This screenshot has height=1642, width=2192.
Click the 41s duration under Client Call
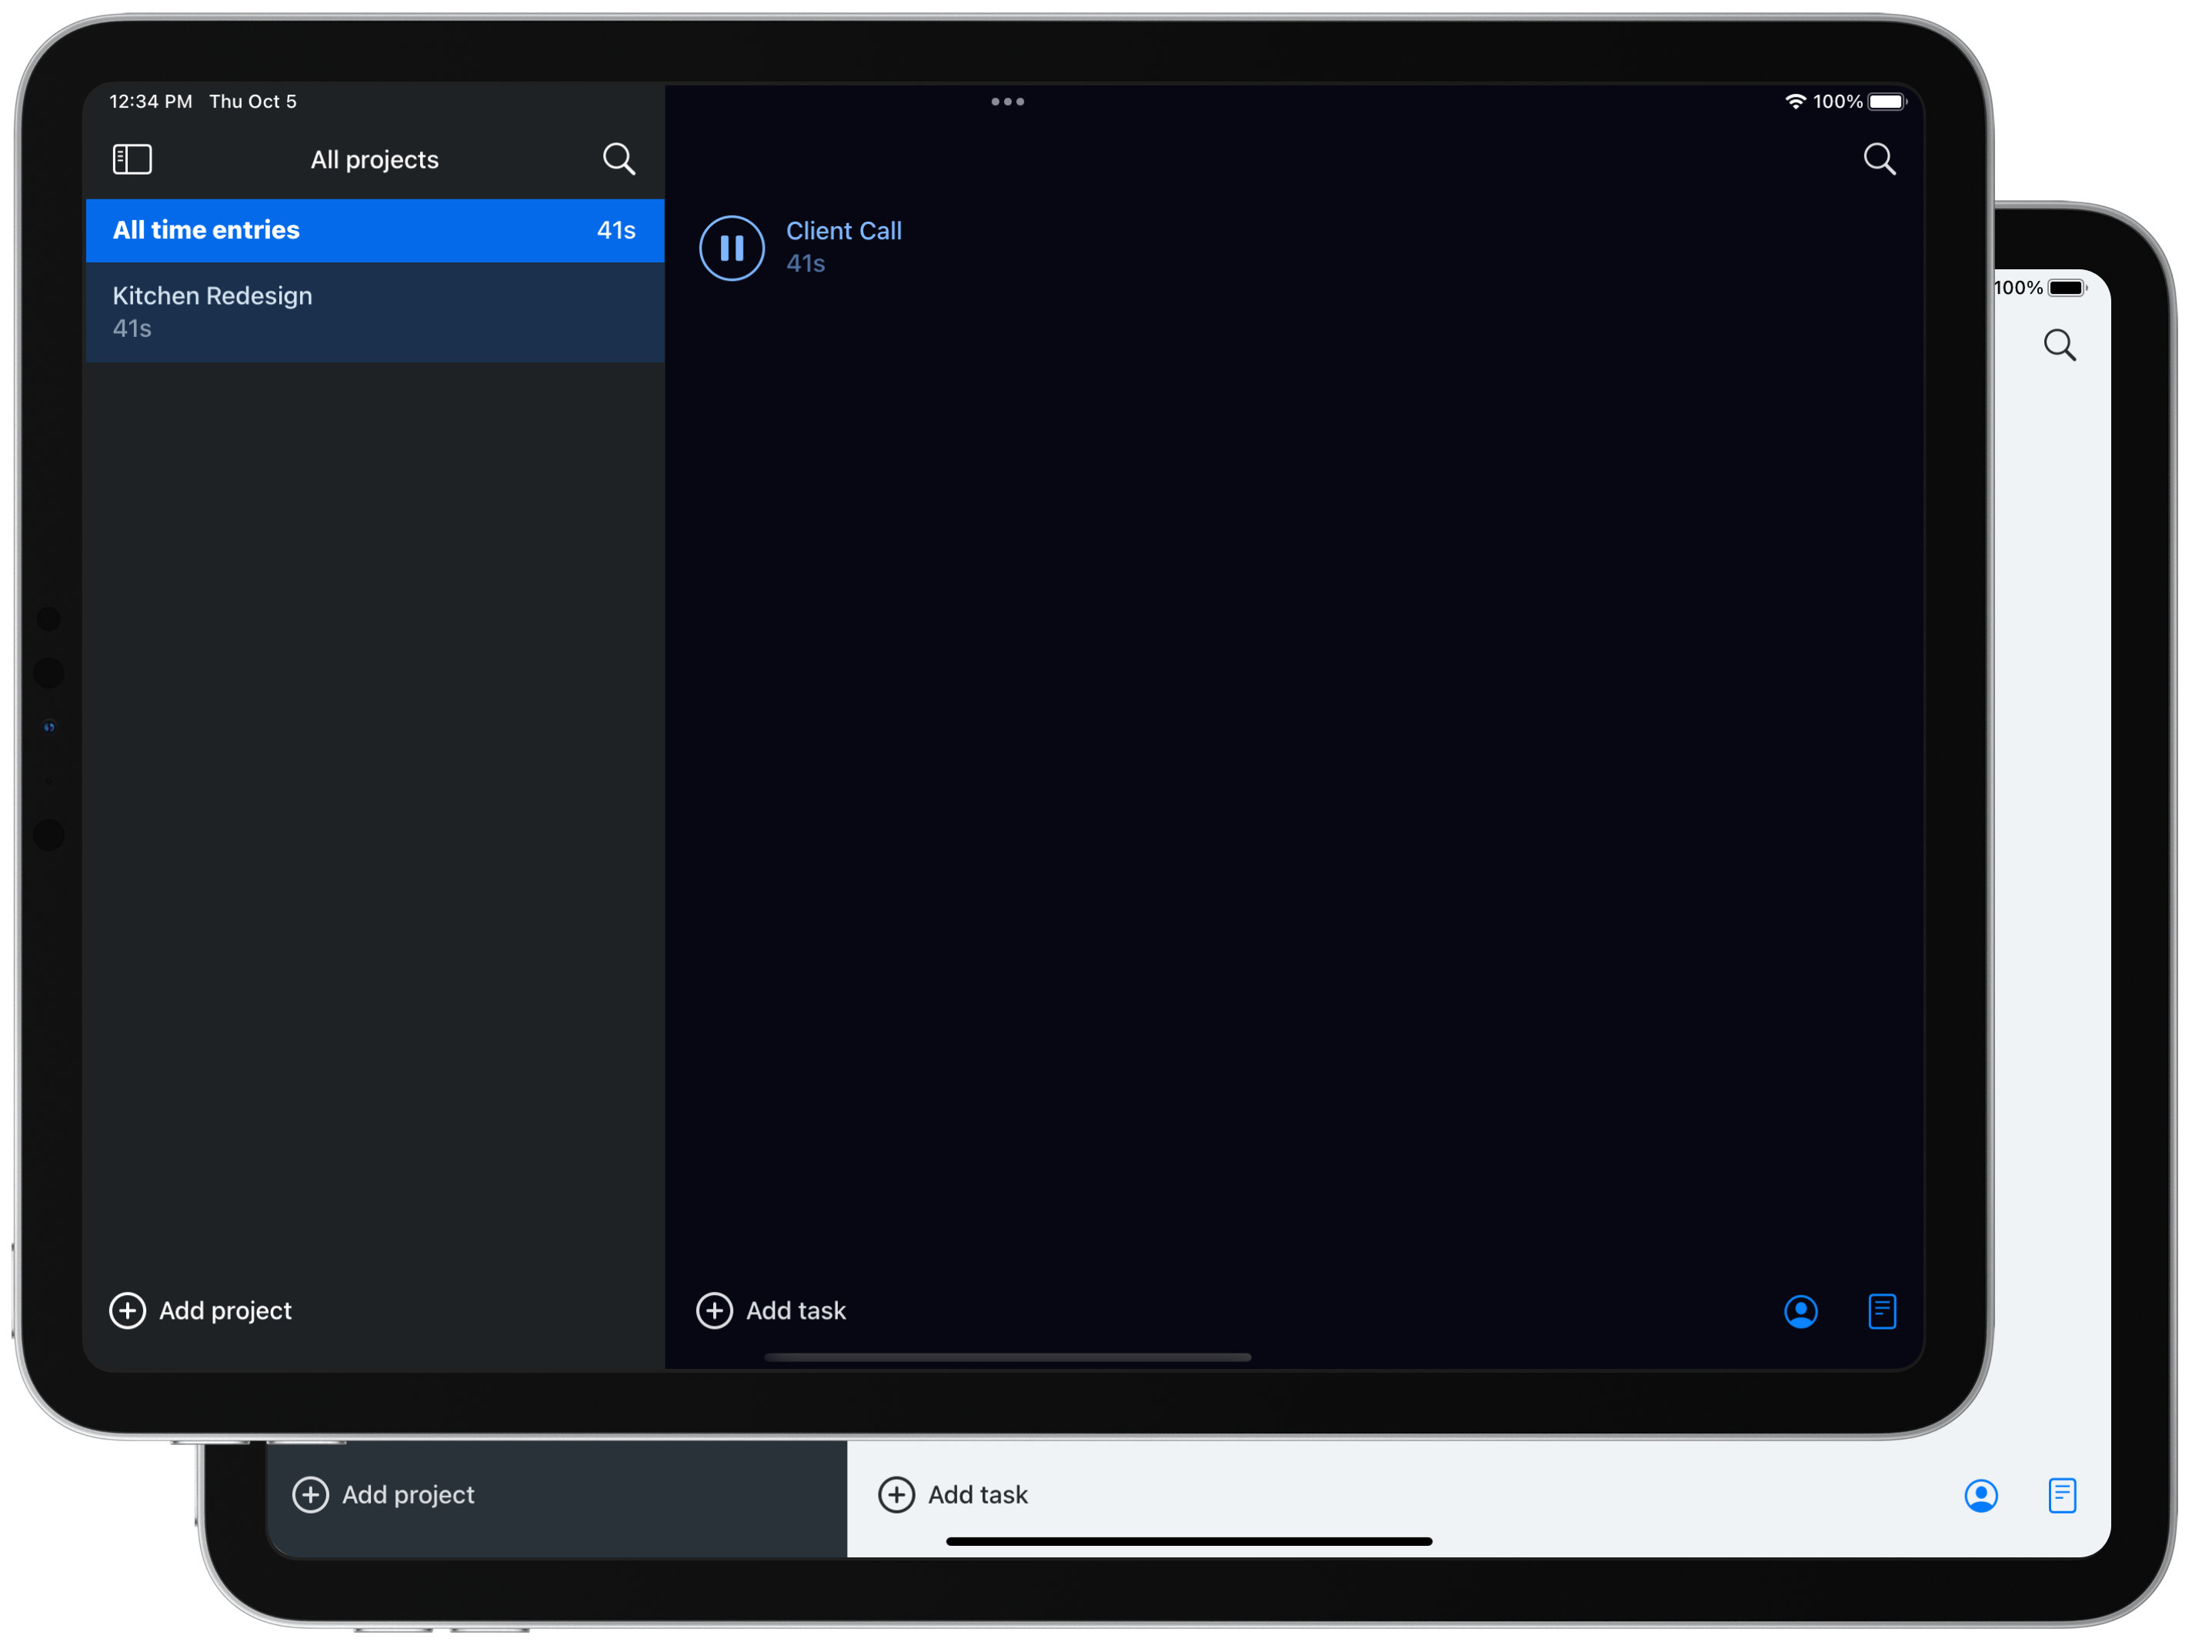pos(806,264)
